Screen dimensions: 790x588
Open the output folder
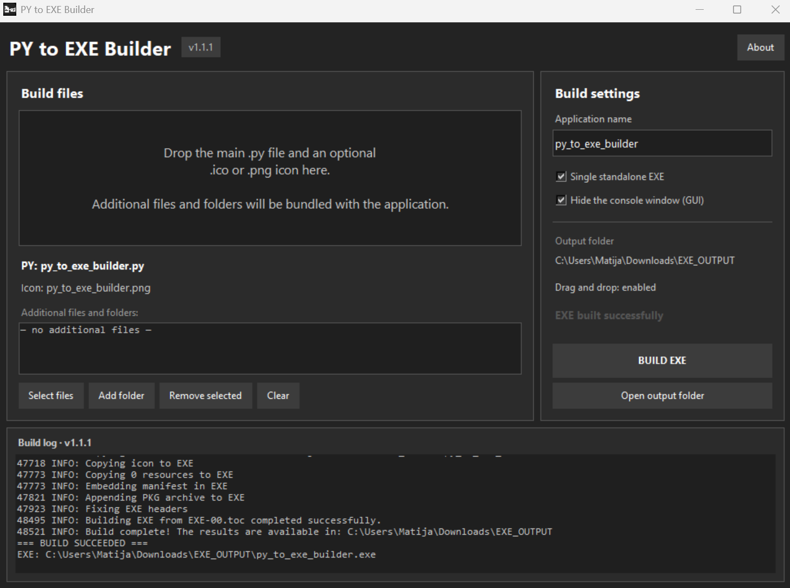pyautogui.click(x=662, y=395)
